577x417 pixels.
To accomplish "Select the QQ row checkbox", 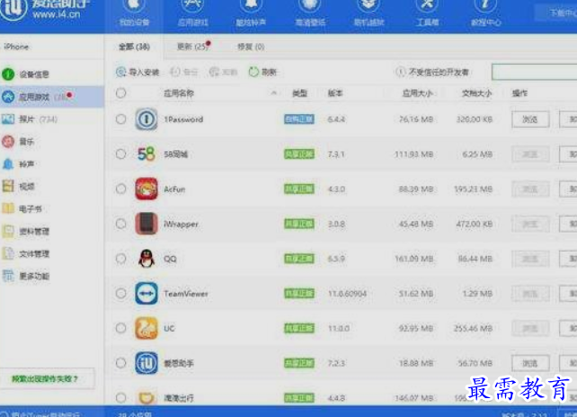I will (120, 258).
